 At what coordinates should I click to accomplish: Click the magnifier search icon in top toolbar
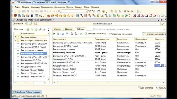[59, 11]
